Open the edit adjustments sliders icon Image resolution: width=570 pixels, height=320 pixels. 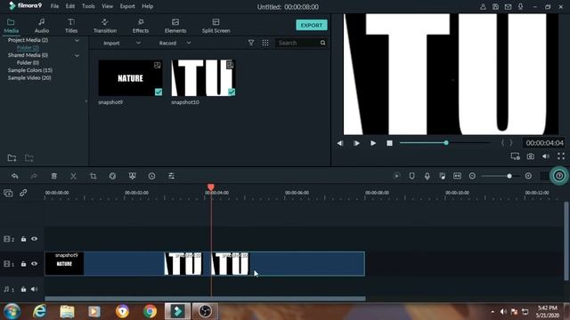[x=171, y=176]
